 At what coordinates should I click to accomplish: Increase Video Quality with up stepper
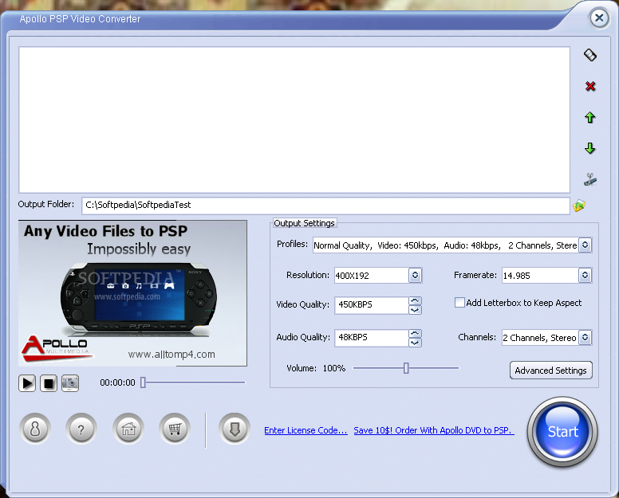[x=415, y=301]
